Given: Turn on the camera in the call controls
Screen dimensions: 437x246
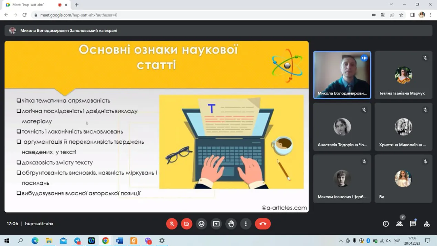Looking at the screenshot, I should [186, 224].
